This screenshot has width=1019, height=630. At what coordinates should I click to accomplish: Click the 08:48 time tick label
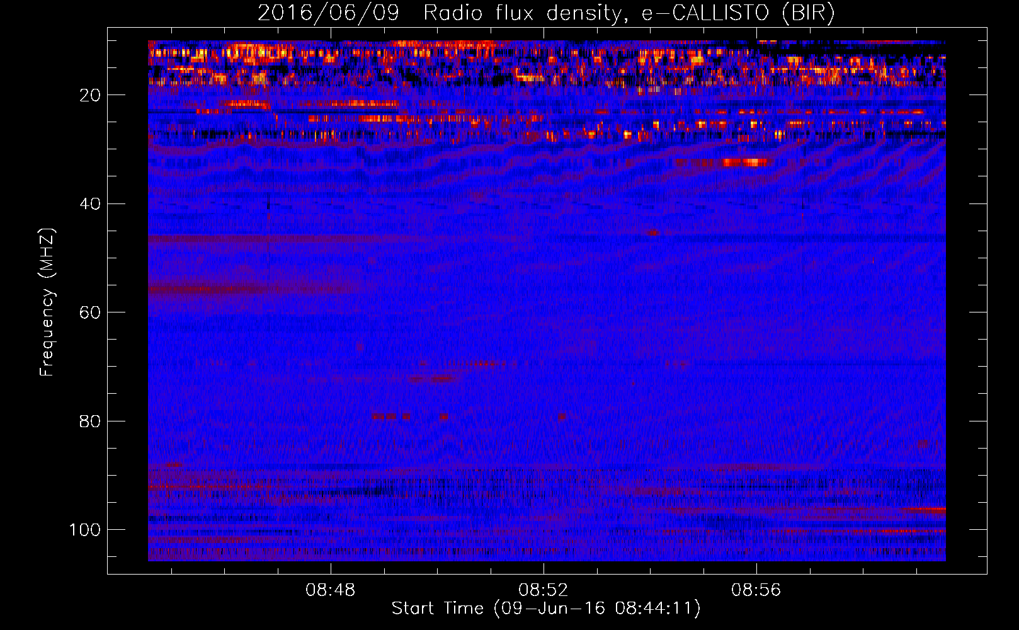click(x=330, y=590)
